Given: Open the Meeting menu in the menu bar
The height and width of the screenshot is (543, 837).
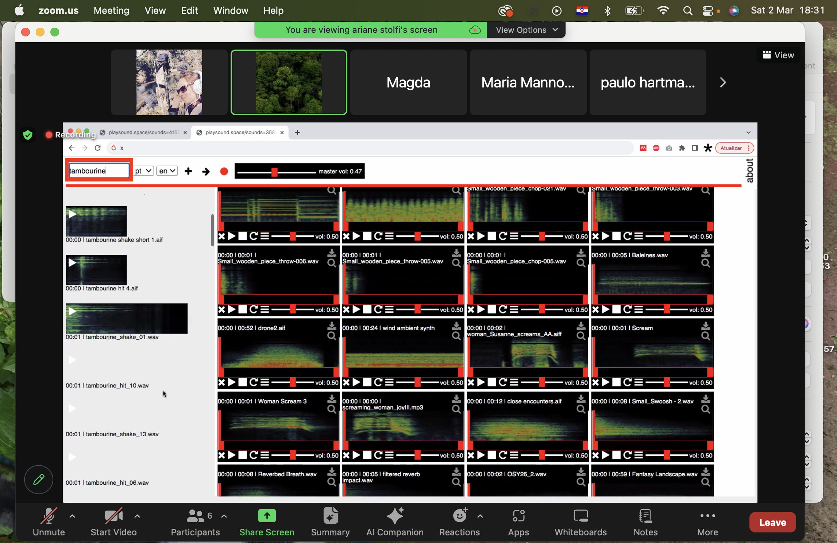Looking at the screenshot, I should [x=111, y=11].
